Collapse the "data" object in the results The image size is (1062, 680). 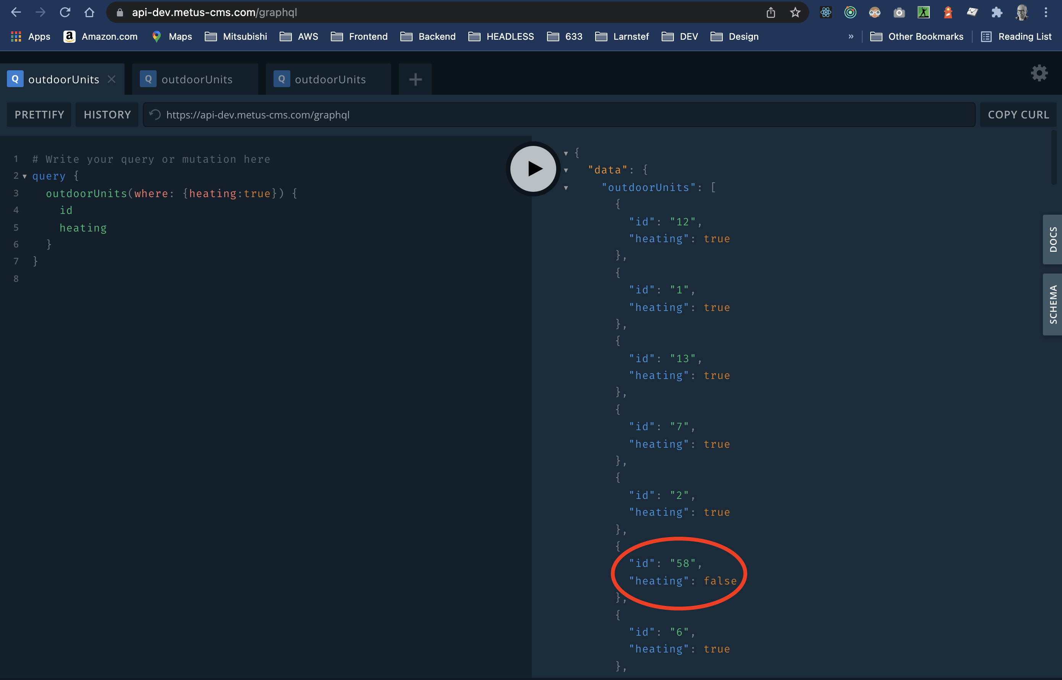pos(567,170)
